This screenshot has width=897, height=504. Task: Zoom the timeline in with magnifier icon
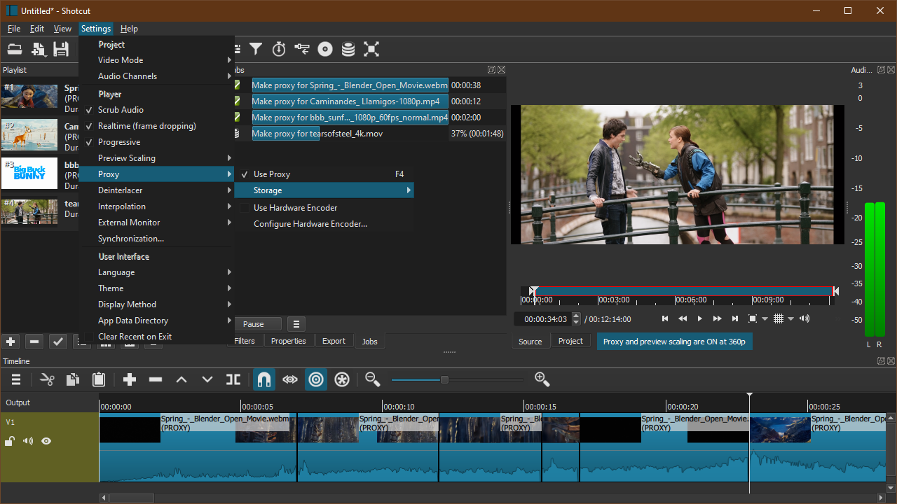[542, 379]
